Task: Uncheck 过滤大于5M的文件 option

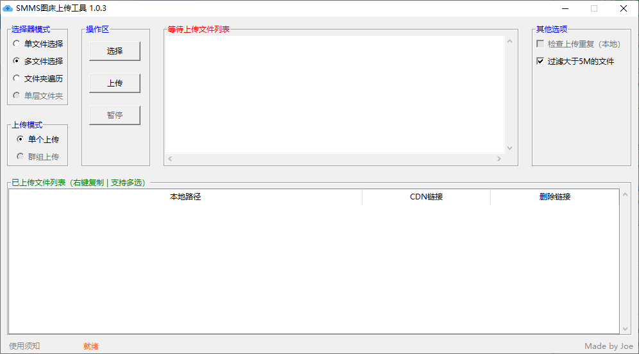Action: click(575, 61)
